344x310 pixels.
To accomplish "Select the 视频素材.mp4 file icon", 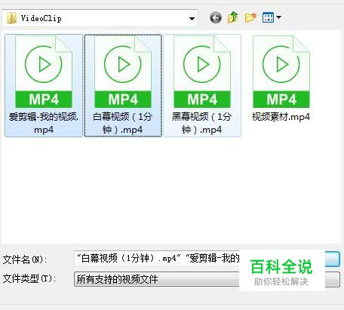I will tap(281, 72).
